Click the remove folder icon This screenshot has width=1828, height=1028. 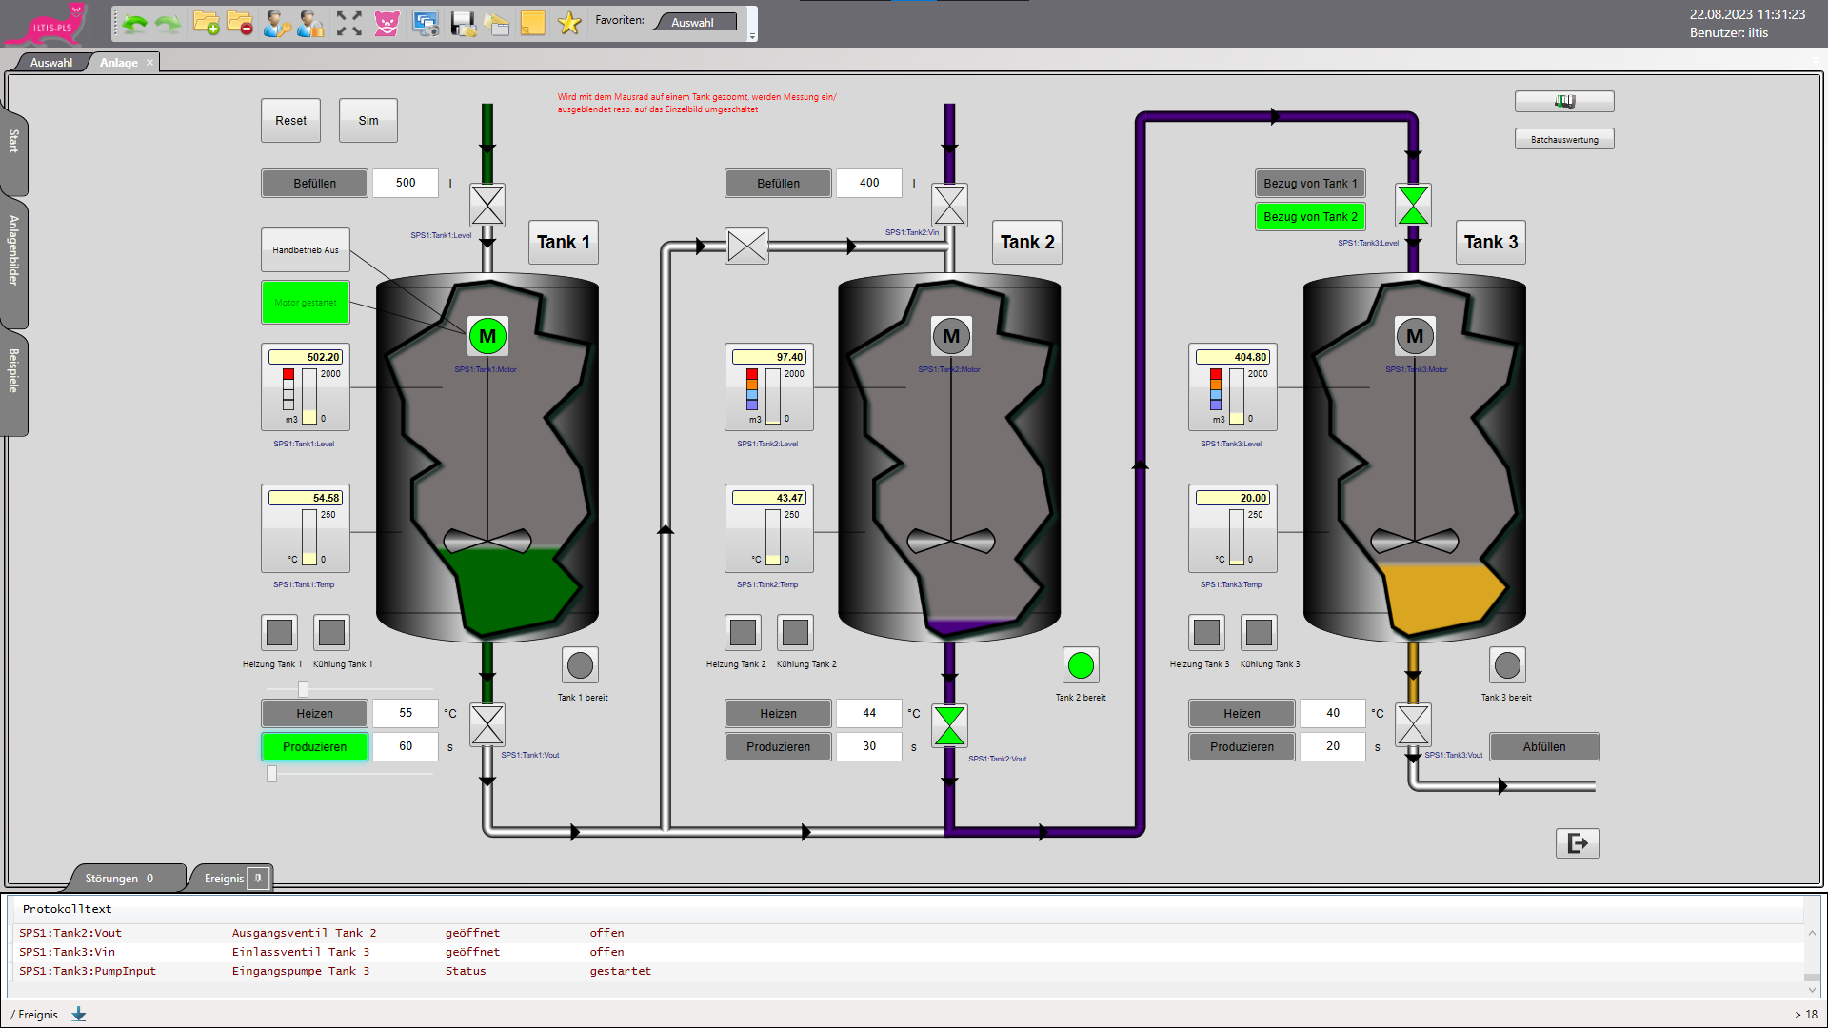pyautogui.click(x=240, y=24)
